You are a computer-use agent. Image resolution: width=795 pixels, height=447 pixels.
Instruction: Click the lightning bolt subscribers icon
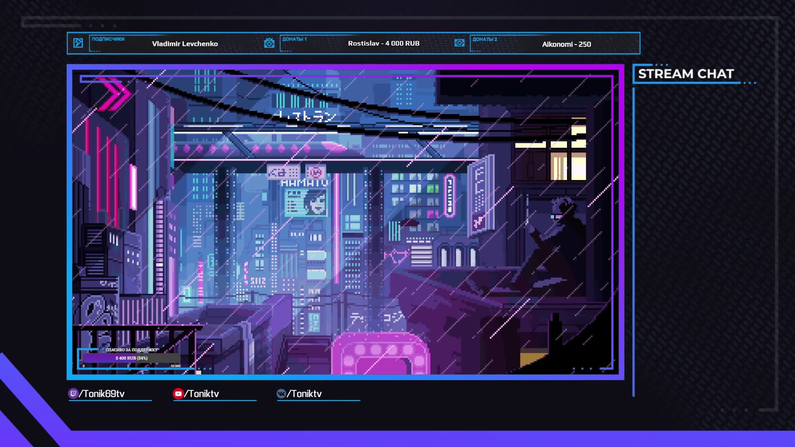point(78,43)
